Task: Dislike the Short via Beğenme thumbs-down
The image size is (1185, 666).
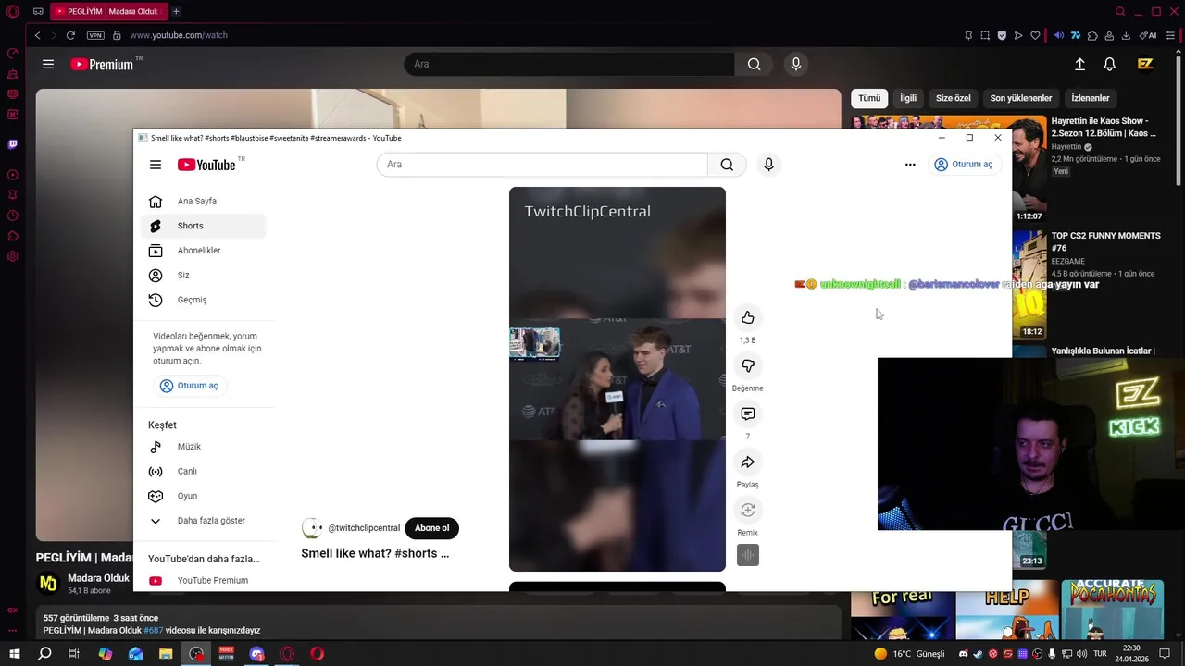Action: click(748, 366)
